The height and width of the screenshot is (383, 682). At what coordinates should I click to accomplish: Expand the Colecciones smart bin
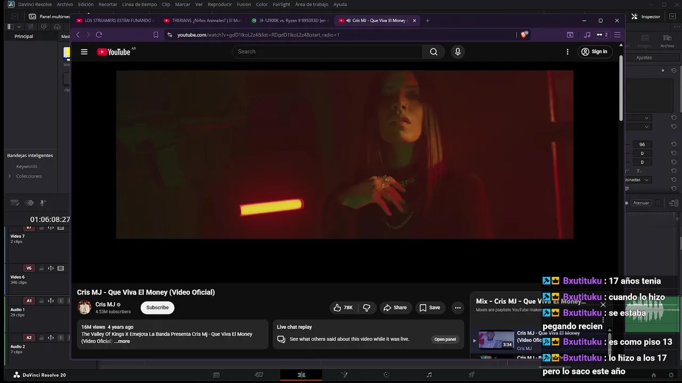tap(9, 176)
